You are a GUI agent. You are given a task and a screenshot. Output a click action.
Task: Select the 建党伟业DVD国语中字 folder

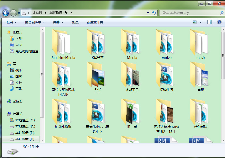click(x=97, y=116)
